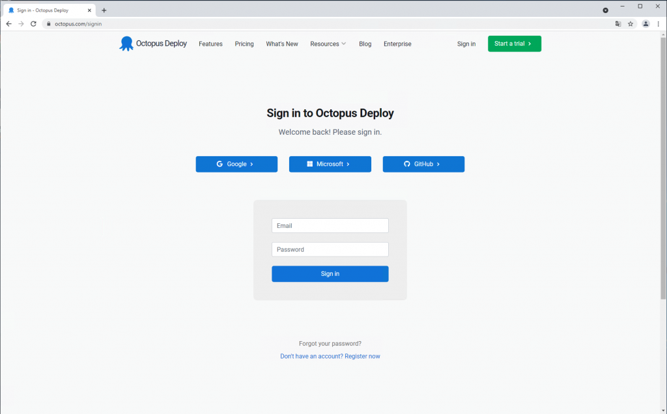This screenshot has width=667, height=414.
Task: Open the Chrome profile avatar icon
Action: [x=646, y=24]
